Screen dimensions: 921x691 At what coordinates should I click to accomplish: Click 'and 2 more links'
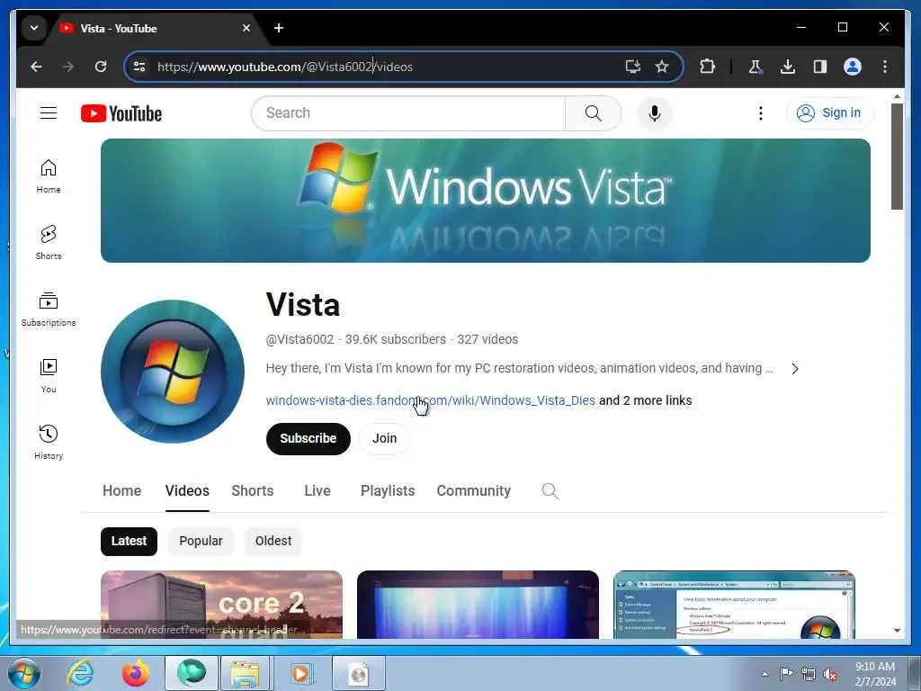click(646, 400)
